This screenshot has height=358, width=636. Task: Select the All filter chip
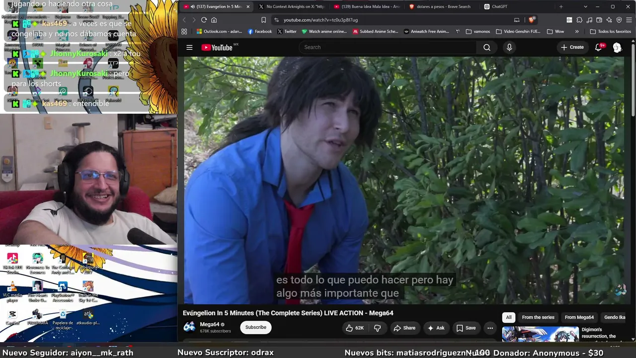(x=508, y=317)
